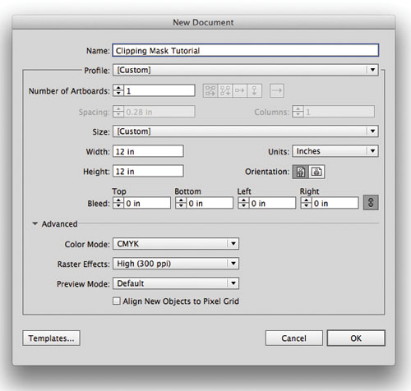Image resolution: width=411 pixels, height=391 pixels.
Task: Open the Size dropdown menu
Action: click(246, 131)
